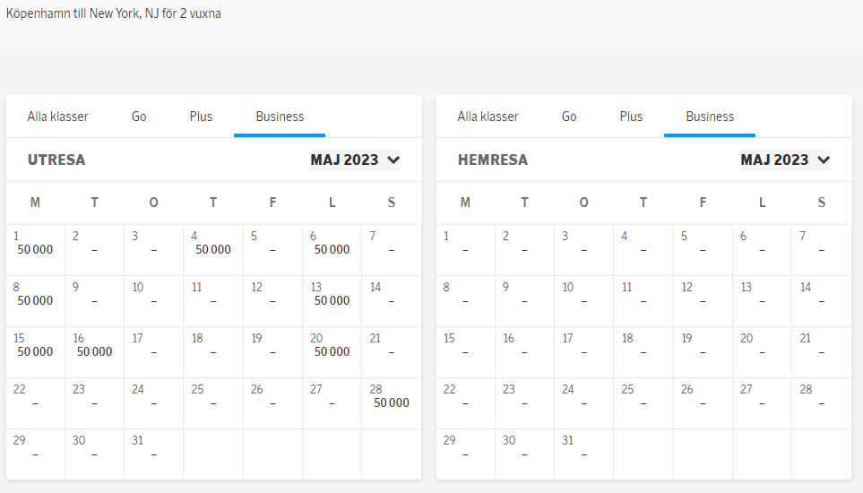This screenshot has height=493, width=863.
Task: Choose outbound May 6 with 50 000 price
Action: [x=332, y=250]
